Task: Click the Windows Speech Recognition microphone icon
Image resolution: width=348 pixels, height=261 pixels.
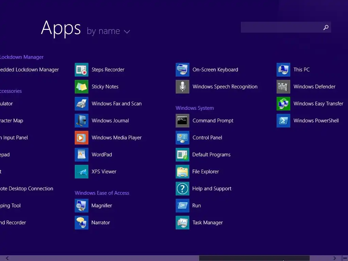Action: point(182,87)
